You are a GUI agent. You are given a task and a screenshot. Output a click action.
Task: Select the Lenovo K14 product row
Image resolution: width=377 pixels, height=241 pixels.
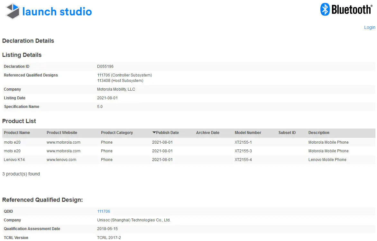(x=189, y=160)
